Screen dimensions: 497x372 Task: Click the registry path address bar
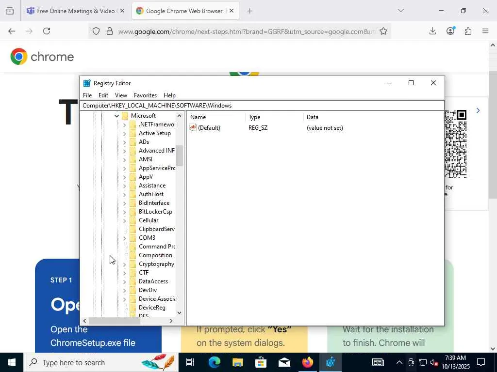pos(262,105)
